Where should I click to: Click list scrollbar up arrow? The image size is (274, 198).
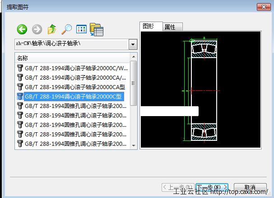[x=134, y=57]
